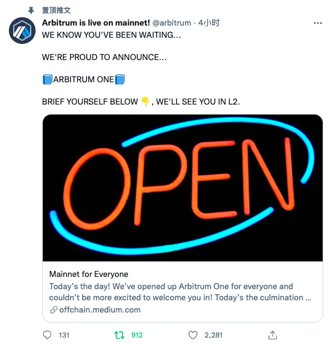Click the 912 retweets count
Image resolution: width=331 pixels, height=347 pixels.
coord(137,335)
